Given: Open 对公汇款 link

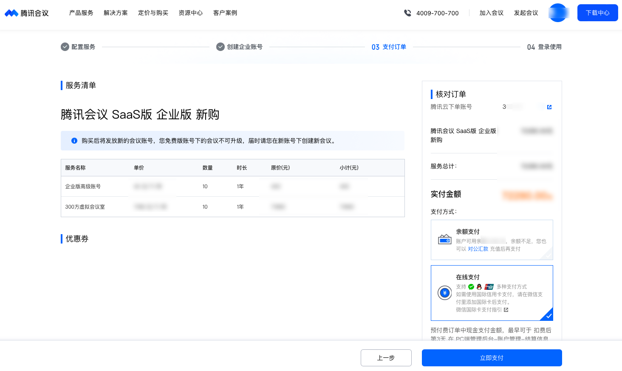Looking at the screenshot, I should [478, 249].
